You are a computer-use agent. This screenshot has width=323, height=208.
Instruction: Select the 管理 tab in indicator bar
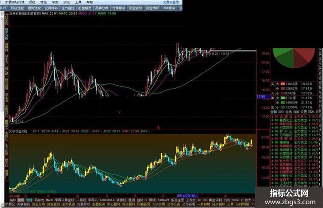pyautogui.click(x=29, y=200)
